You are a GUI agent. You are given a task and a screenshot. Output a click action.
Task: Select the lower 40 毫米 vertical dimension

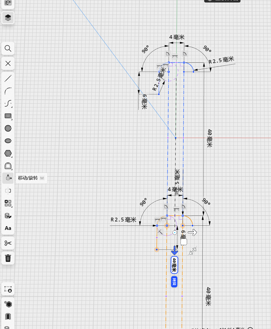(208, 297)
